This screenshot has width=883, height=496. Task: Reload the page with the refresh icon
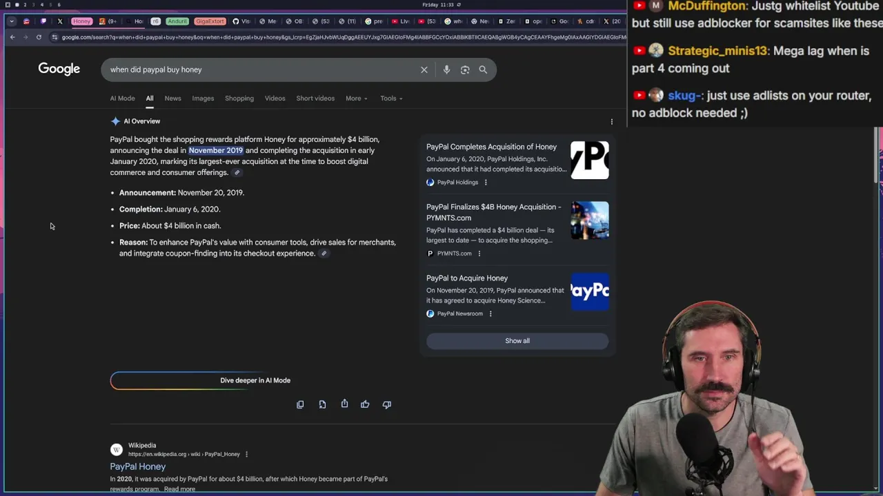tap(39, 37)
